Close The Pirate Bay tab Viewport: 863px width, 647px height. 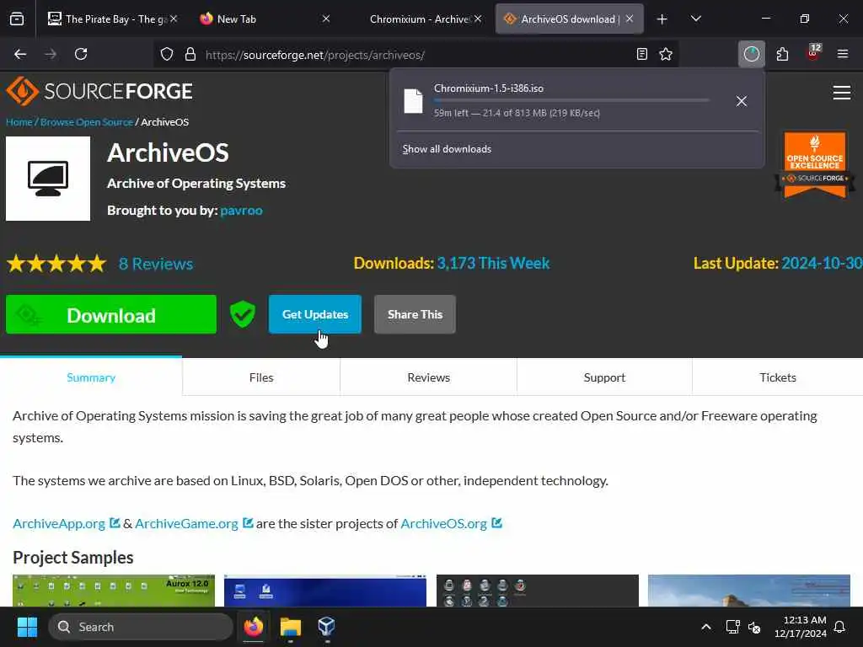point(174,19)
